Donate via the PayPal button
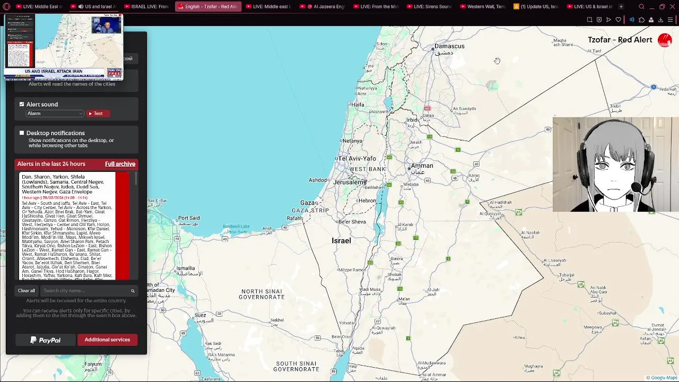This screenshot has height=382, width=679. [46, 340]
